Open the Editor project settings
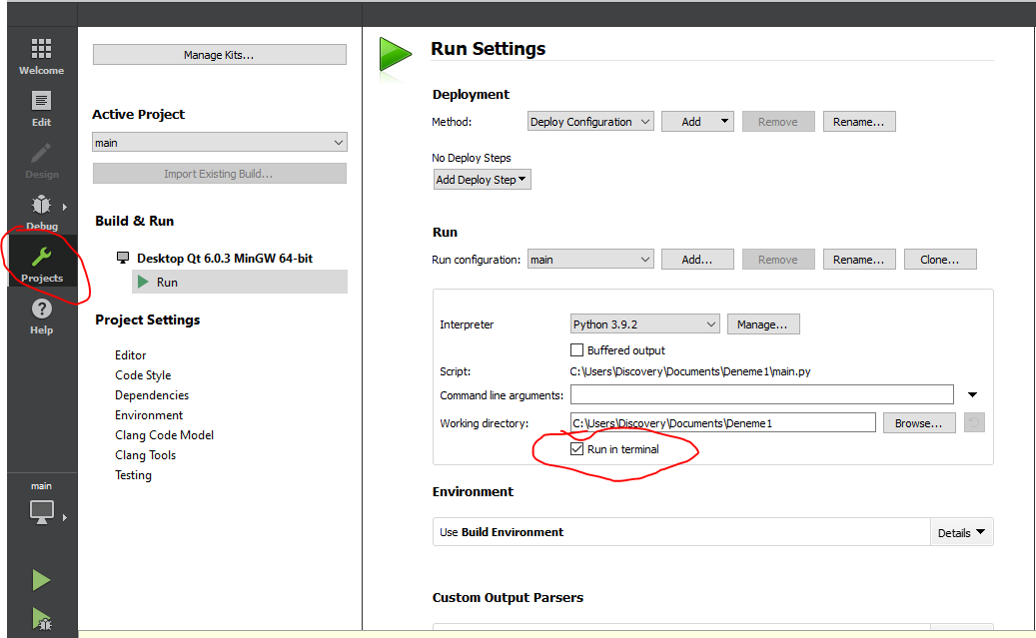Viewport: 1036px width, 638px height. [x=130, y=355]
